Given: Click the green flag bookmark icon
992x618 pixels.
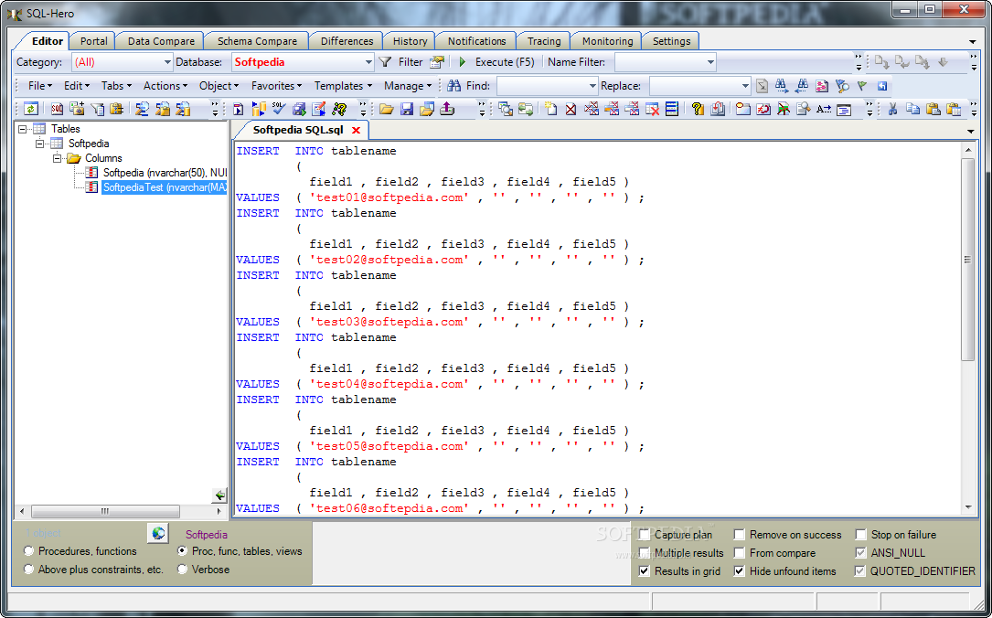Looking at the screenshot, I should [861, 85].
